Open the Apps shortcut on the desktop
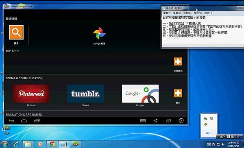This screenshot has height=148, width=244. pyautogui.click(x=7, y=130)
